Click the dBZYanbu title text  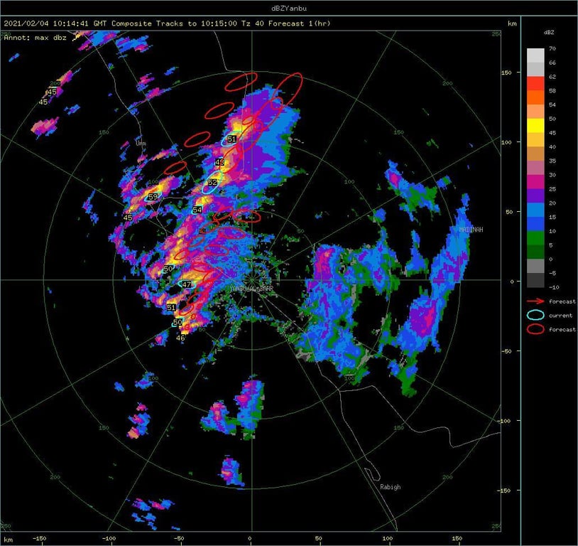(288, 8)
